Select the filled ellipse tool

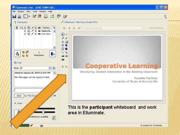(66, 45)
